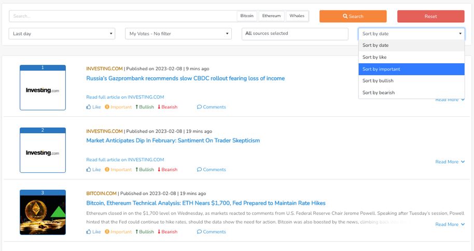Vote Bearish on the Santiment article
The height and width of the screenshot is (251, 474).
point(168,170)
